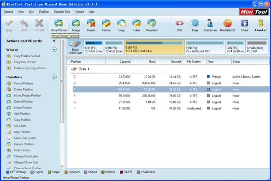Click the Merge Partition sidebar icon
Screen dimensions: 271x181
click(x=9, y=108)
